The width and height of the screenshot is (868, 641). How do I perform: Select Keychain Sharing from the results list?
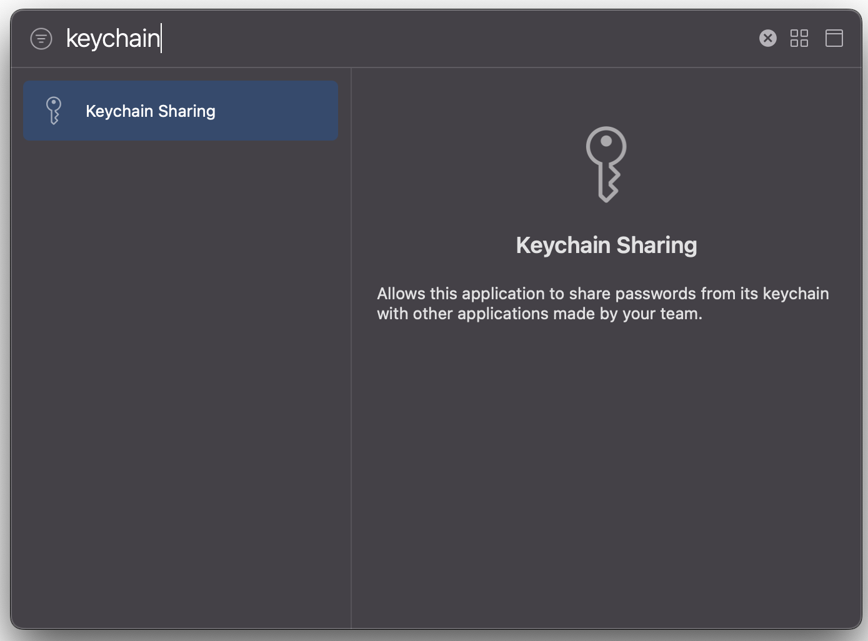(180, 111)
